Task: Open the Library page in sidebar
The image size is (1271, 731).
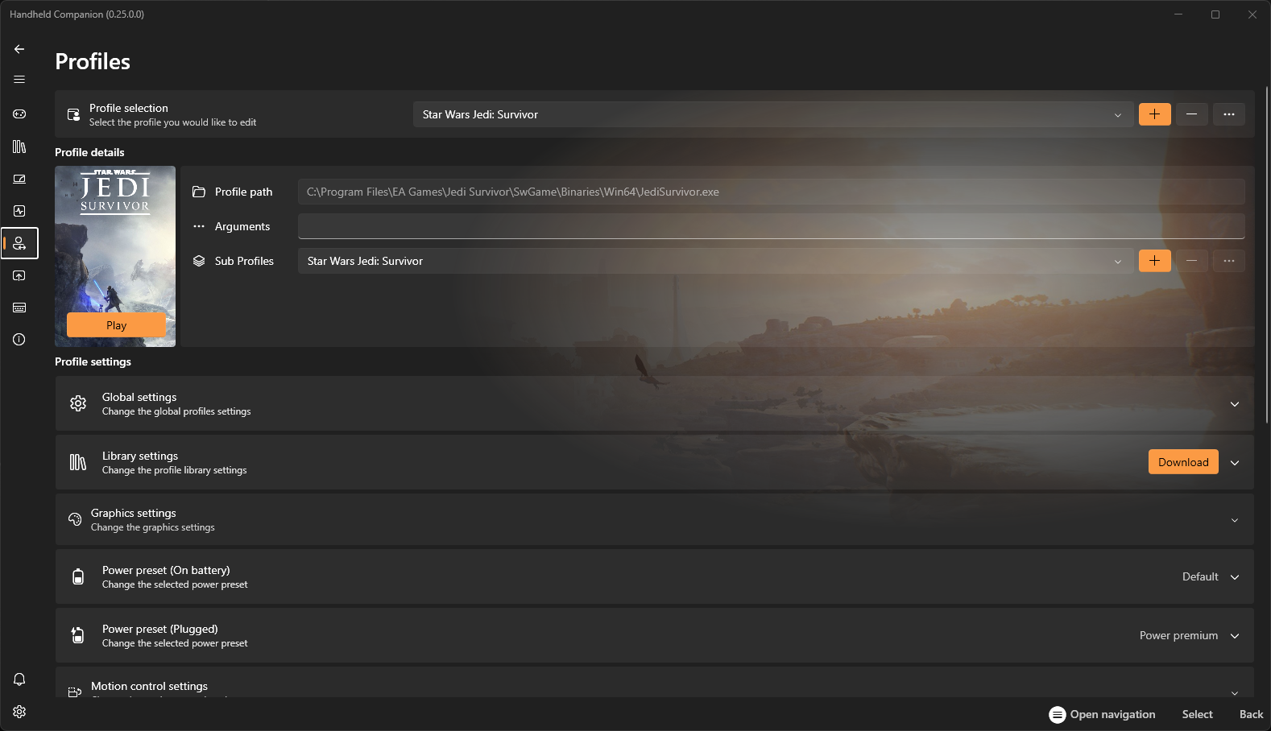Action: [x=19, y=147]
